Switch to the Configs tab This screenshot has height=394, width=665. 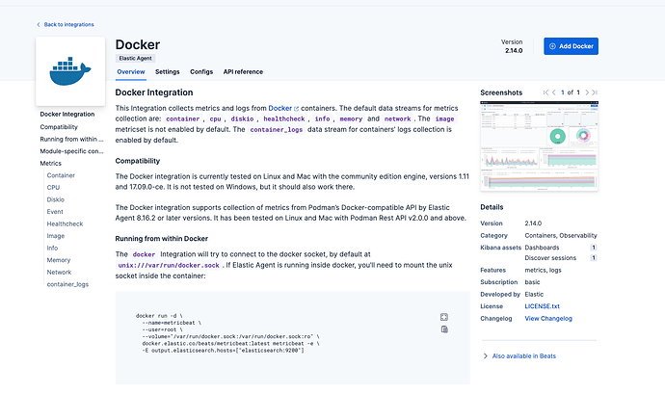(201, 71)
